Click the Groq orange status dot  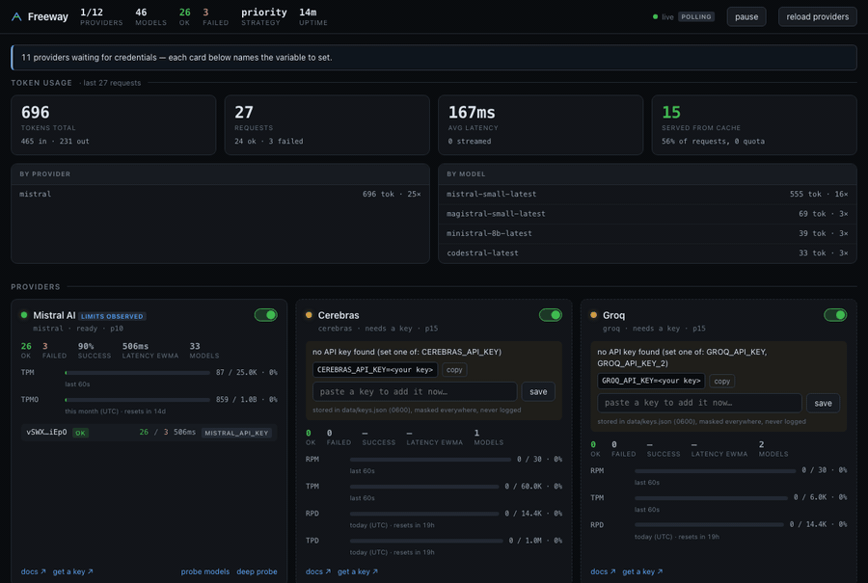pyautogui.click(x=593, y=315)
